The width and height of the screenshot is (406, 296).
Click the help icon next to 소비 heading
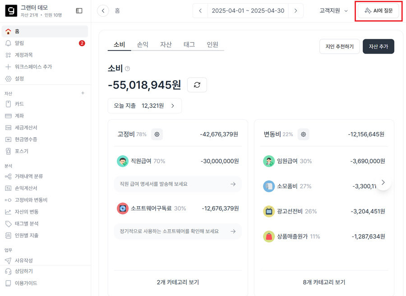pyautogui.click(x=127, y=69)
